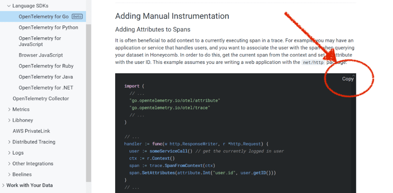Expand the Metrics tree chevron
The width and height of the screenshot is (393, 193).
point(9,109)
